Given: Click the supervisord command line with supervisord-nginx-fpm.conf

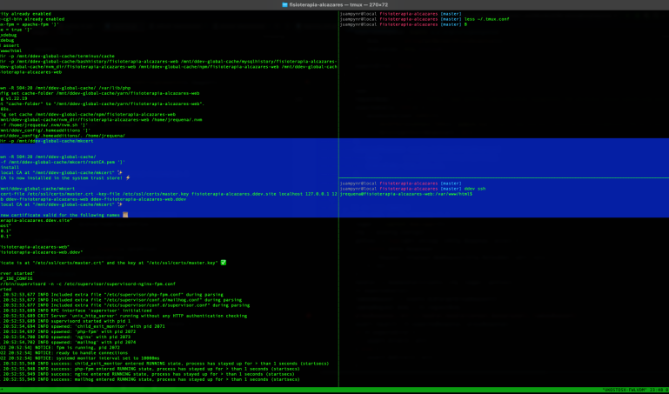Looking at the screenshot, I should point(88,284).
